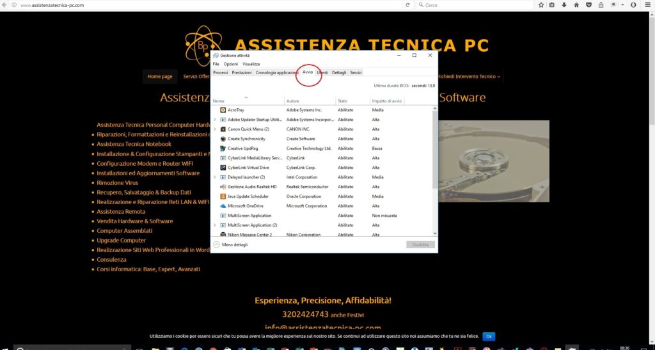Image resolution: width=655 pixels, height=350 pixels.
Task: Open the downloads arrow icon
Action: pos(564,5)
